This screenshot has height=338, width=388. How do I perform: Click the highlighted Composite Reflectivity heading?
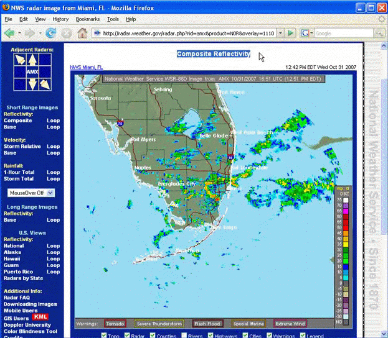point(214,54)
